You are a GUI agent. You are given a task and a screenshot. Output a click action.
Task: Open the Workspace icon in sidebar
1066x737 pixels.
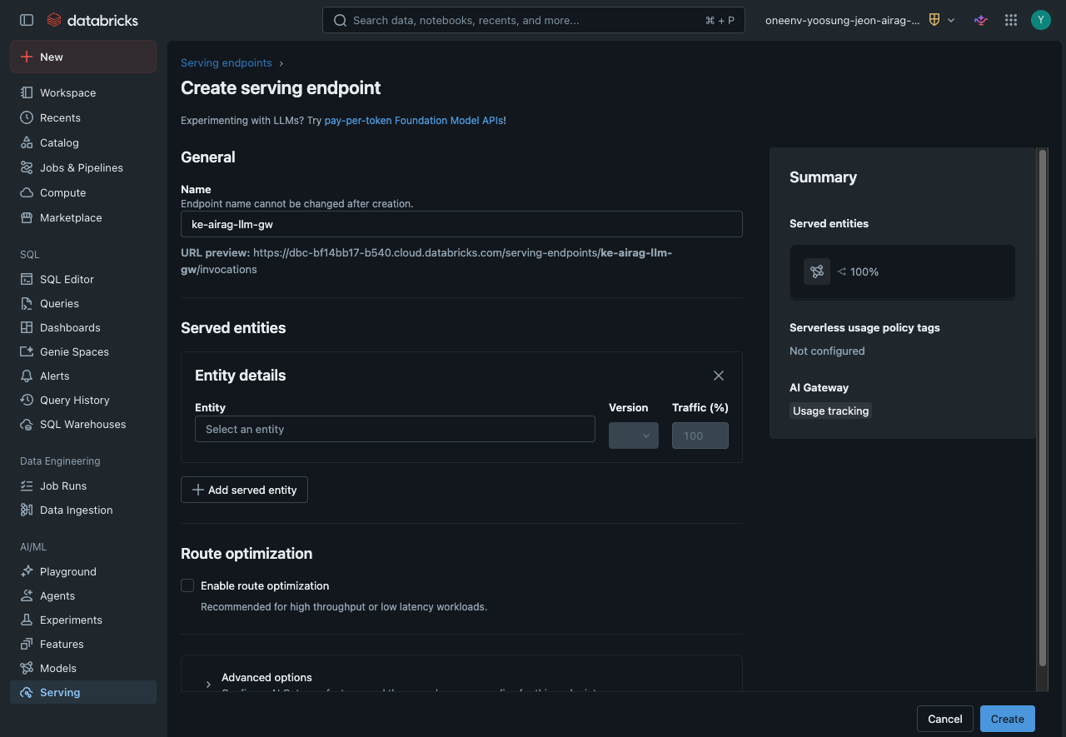27,92
